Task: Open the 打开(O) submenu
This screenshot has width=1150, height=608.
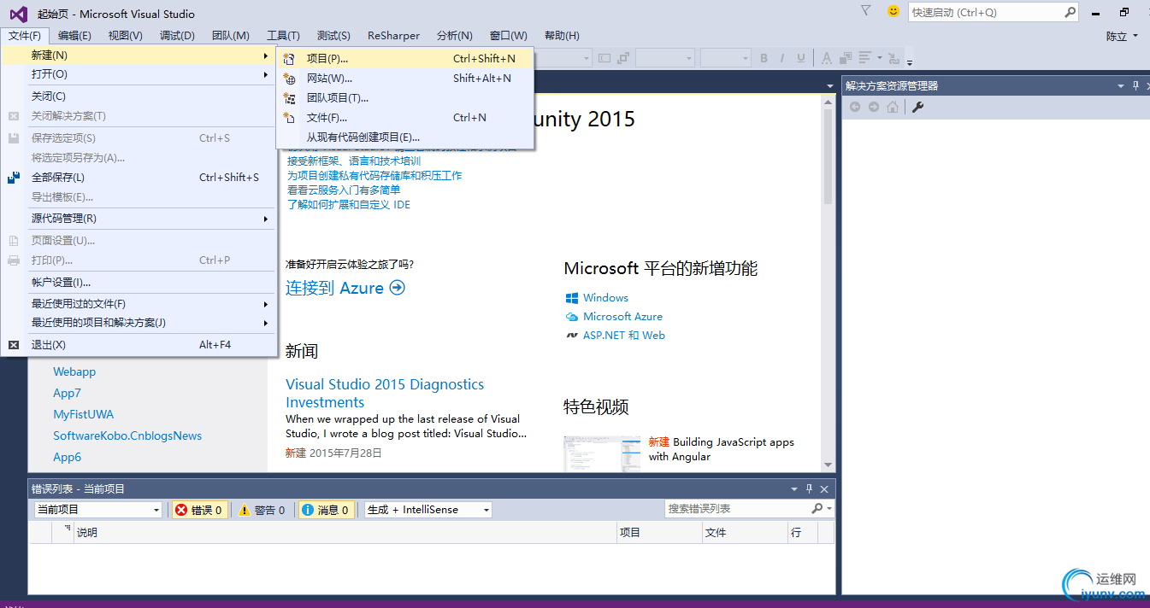Action: point(139,74)
